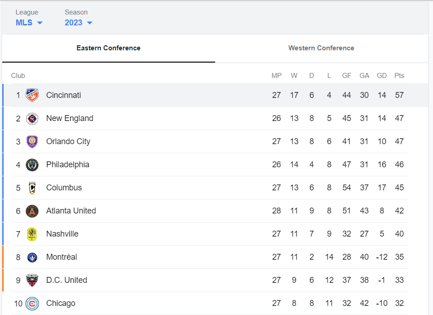Click the D.C. United crest icon
Viewport: 433px width, 315px height.
[x=32, y=280]
